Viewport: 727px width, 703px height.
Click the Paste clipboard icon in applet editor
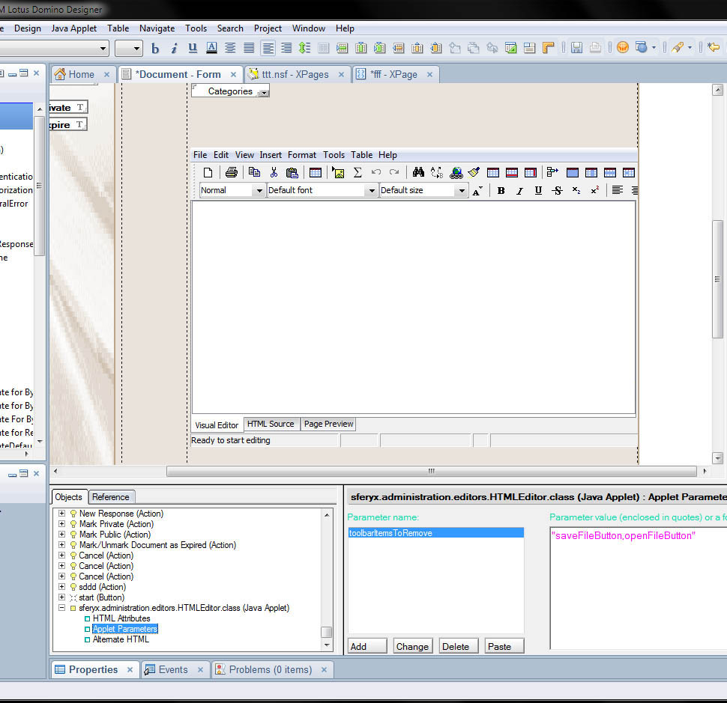coord(292,173)
